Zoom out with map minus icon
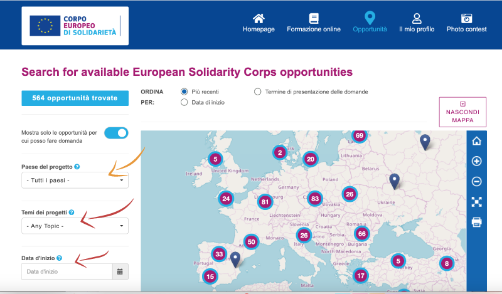Screen dimensions: 502x294 (476, 181)
